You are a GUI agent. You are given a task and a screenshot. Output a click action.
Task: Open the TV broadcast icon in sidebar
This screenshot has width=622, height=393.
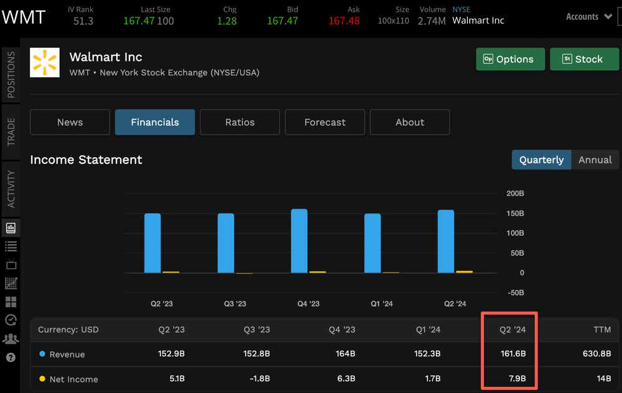pos(11,264)
